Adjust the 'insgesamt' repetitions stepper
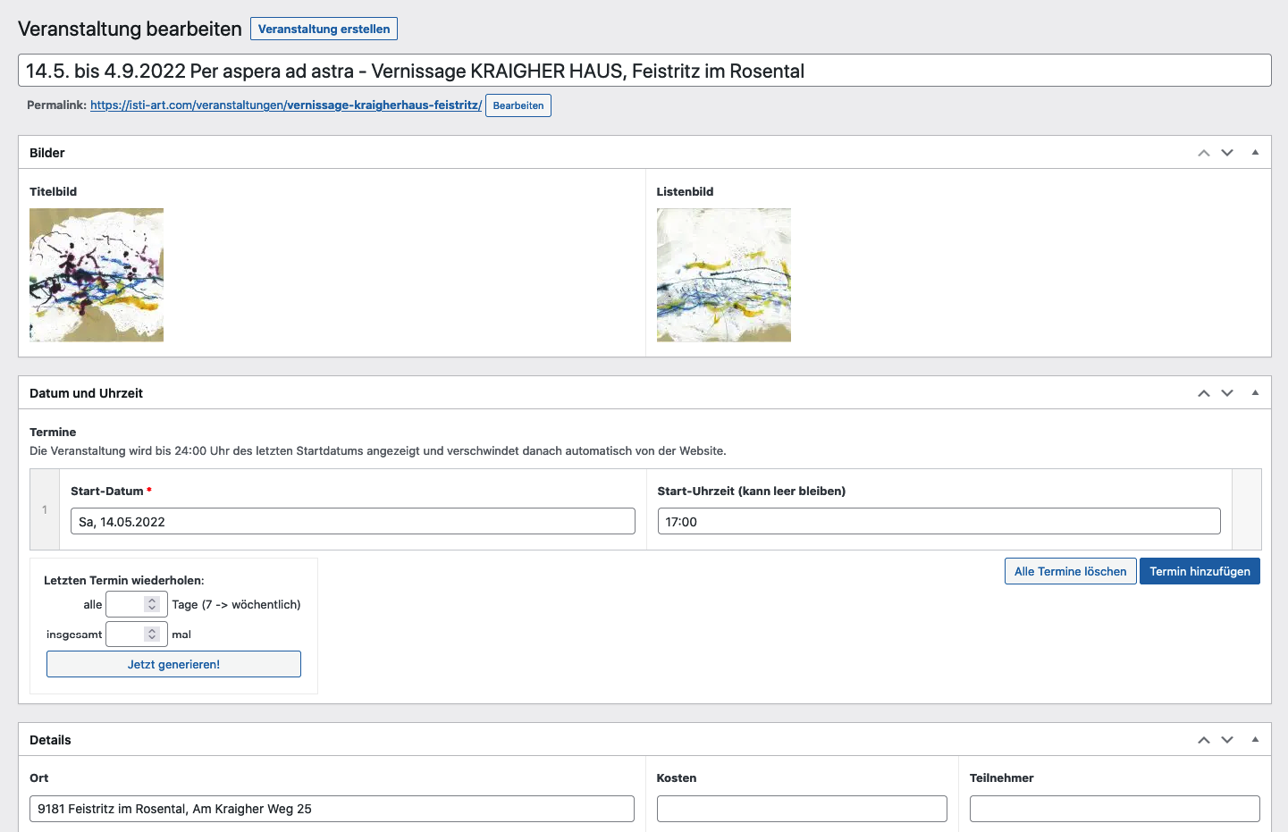1288x832 pixels. point(152,635)
